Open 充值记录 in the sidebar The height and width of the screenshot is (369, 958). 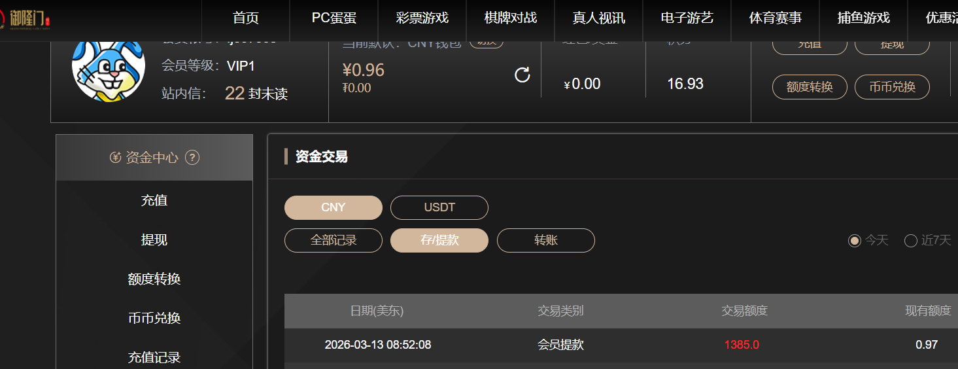[x=154, y=358]
